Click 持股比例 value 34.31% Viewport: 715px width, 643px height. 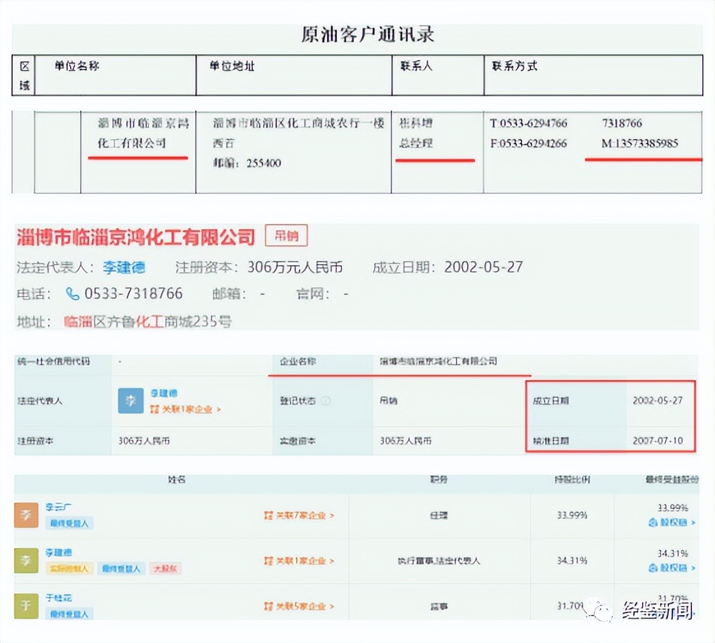(572, 561)
